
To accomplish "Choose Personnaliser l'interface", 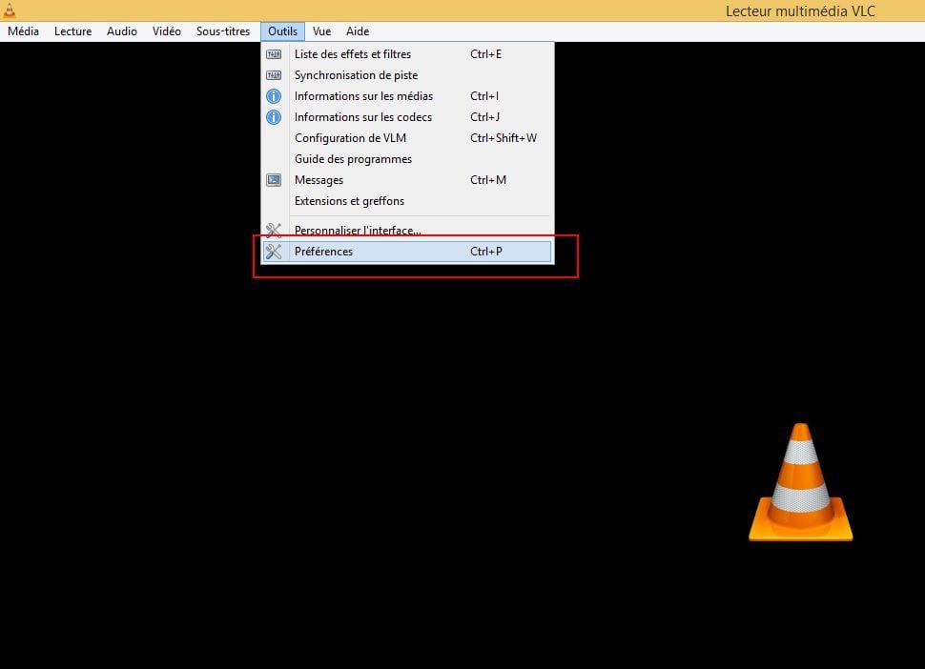I will [407, 230].
